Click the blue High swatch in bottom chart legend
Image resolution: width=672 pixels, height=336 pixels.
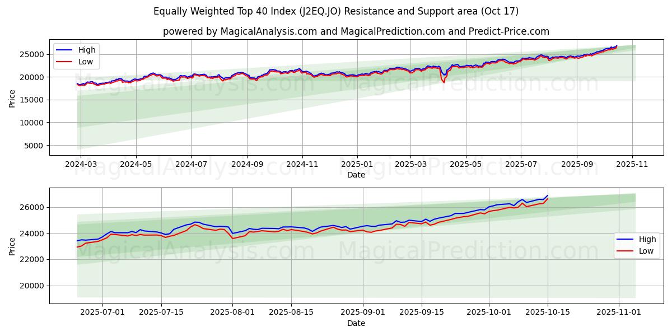(x=626, y=239)
